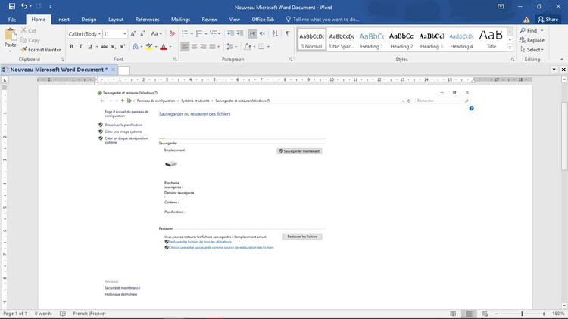This screenshot has height=319, width=568.
Task: Expand the Styles gallery more arrow
Action: (508, 47)
